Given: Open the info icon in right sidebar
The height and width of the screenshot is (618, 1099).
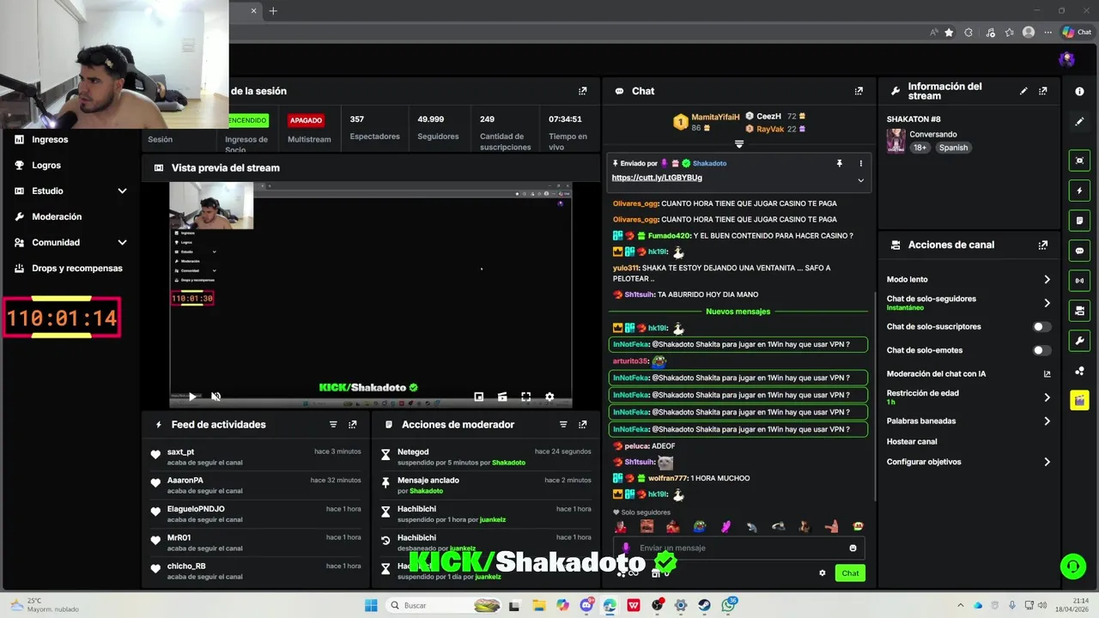Looking at the screenshot, I should point(1079,91).
